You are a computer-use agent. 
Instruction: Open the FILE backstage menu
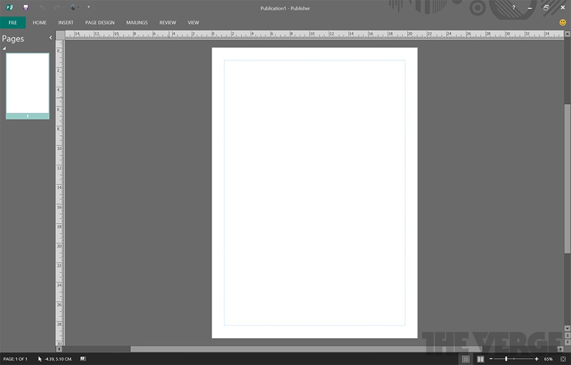pos(13,23)
